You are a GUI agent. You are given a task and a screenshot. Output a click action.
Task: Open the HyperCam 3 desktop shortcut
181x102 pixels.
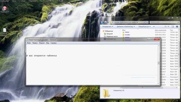(5, 9)
